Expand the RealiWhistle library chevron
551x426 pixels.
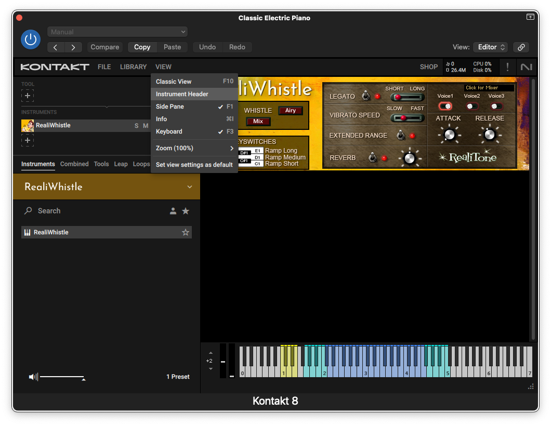click(x=190, y=187)
